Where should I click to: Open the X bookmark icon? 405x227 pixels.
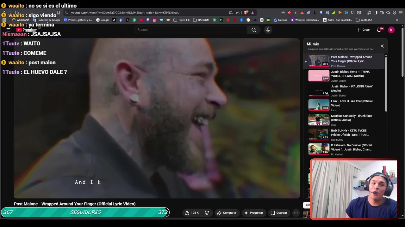(128, 20)
